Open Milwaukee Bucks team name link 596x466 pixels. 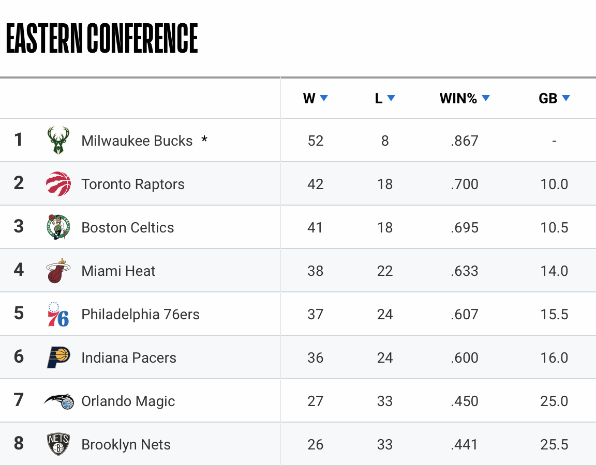[137, 141]
